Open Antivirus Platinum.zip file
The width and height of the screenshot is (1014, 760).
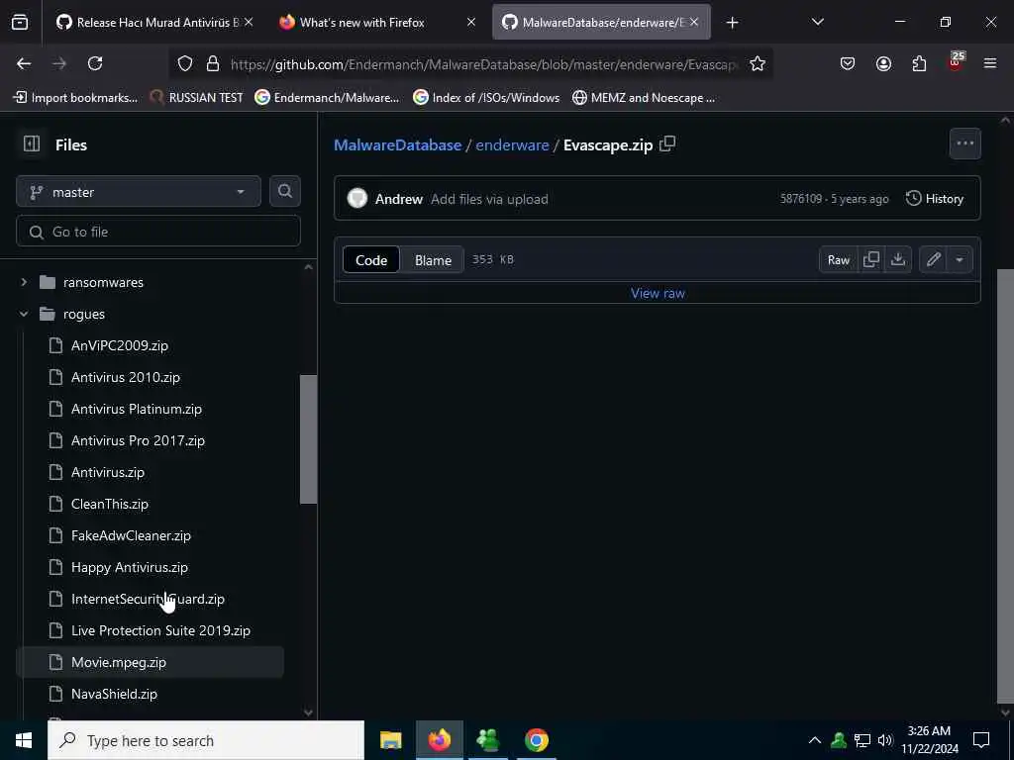[x=137, y=409]
